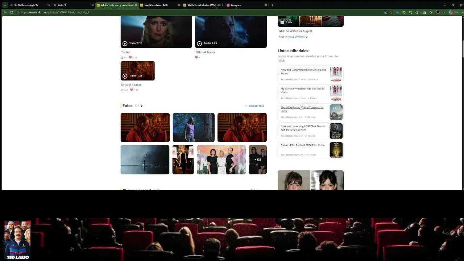This screenshot has height=261, width=464.
Task: Like the 'Official Teaser' with thumbs-up icon
Action: point(123,90)
